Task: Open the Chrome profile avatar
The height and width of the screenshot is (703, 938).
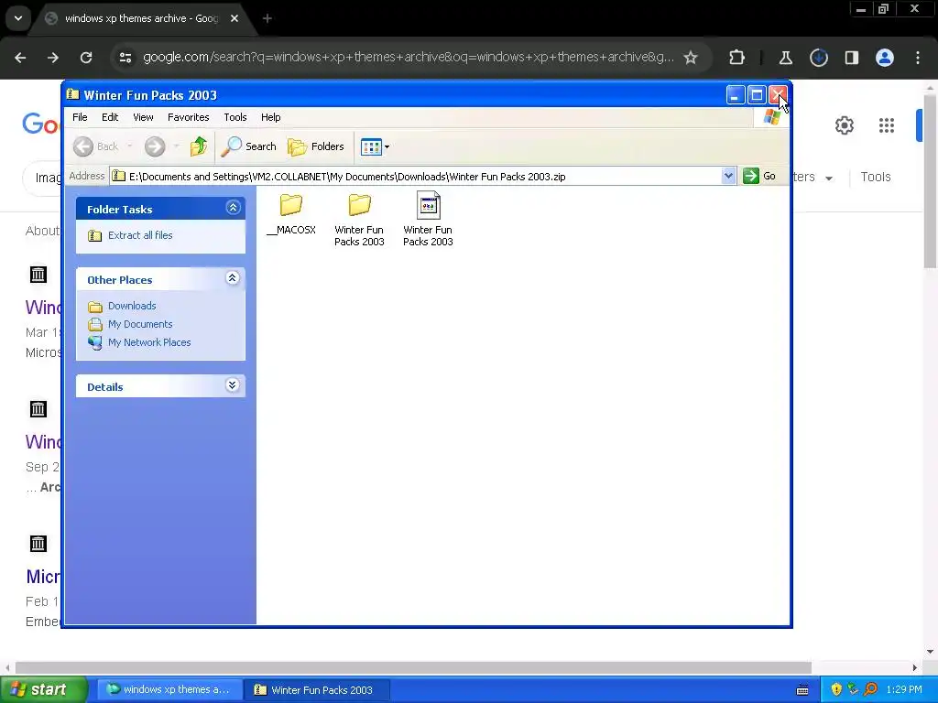Action: (x=885, y=58)
